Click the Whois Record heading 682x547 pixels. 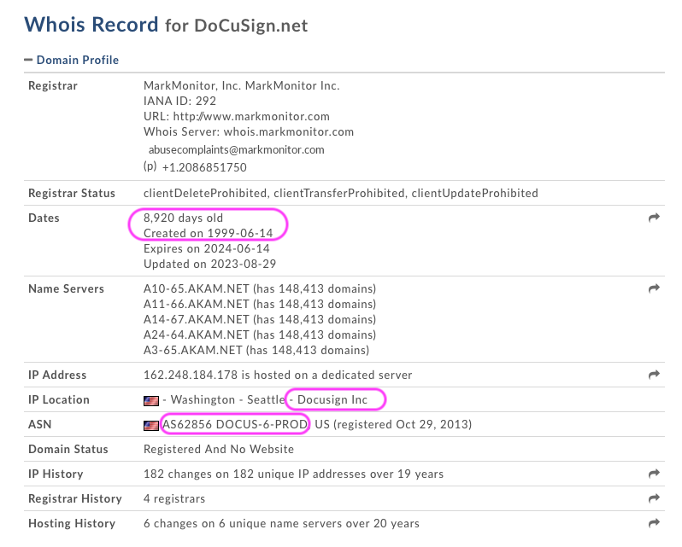pyautogui.click(x=91, y=24)
